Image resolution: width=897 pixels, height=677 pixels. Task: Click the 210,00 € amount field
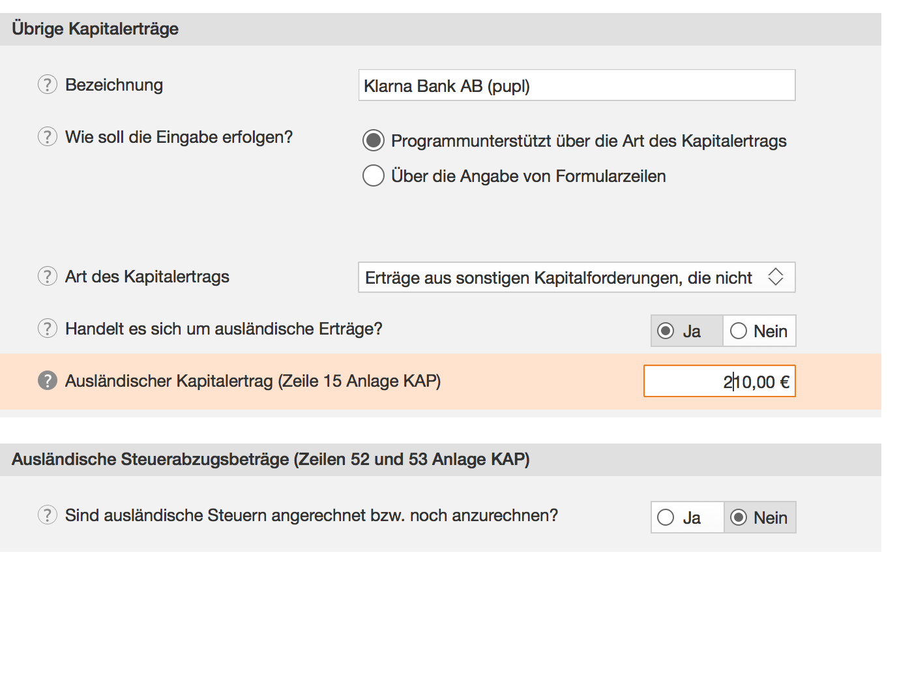[x=719, y=382]
